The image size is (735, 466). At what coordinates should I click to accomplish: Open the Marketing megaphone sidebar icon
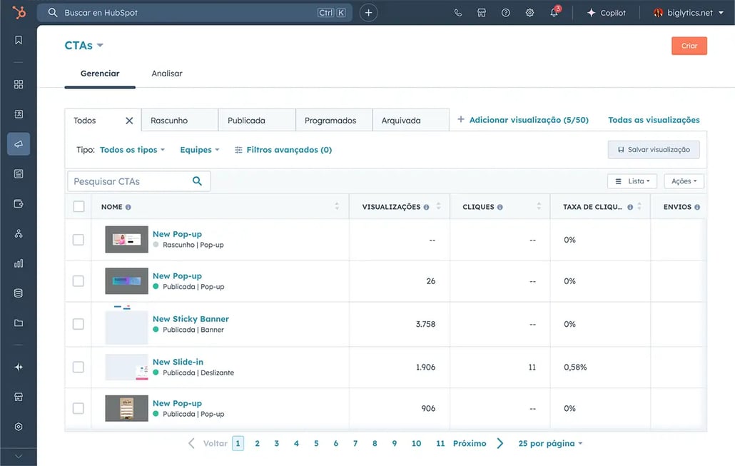click(19, 143)
